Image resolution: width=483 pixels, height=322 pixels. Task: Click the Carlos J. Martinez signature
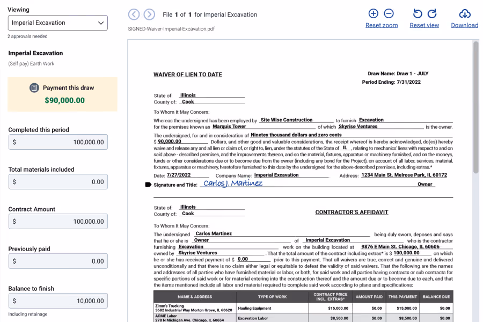point(233,184)
